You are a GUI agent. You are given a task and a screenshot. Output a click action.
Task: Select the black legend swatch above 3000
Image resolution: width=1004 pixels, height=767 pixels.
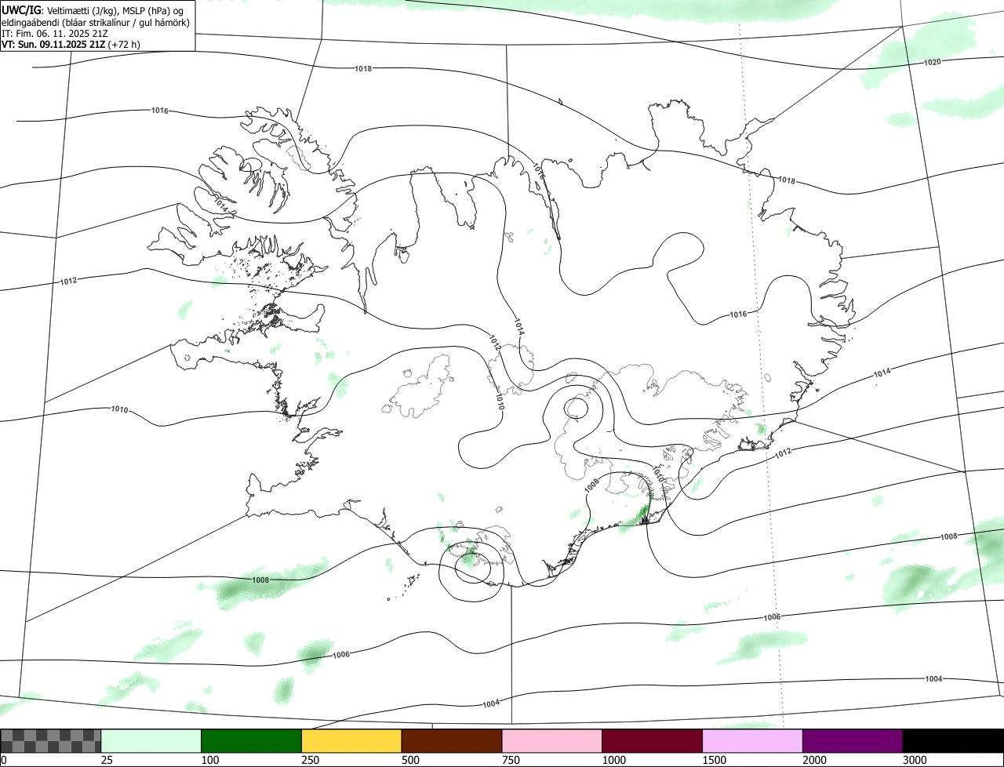tap(953, 741)
